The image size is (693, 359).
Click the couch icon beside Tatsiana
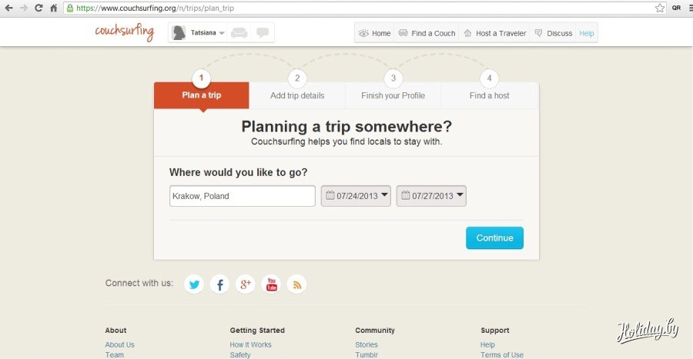239,33
